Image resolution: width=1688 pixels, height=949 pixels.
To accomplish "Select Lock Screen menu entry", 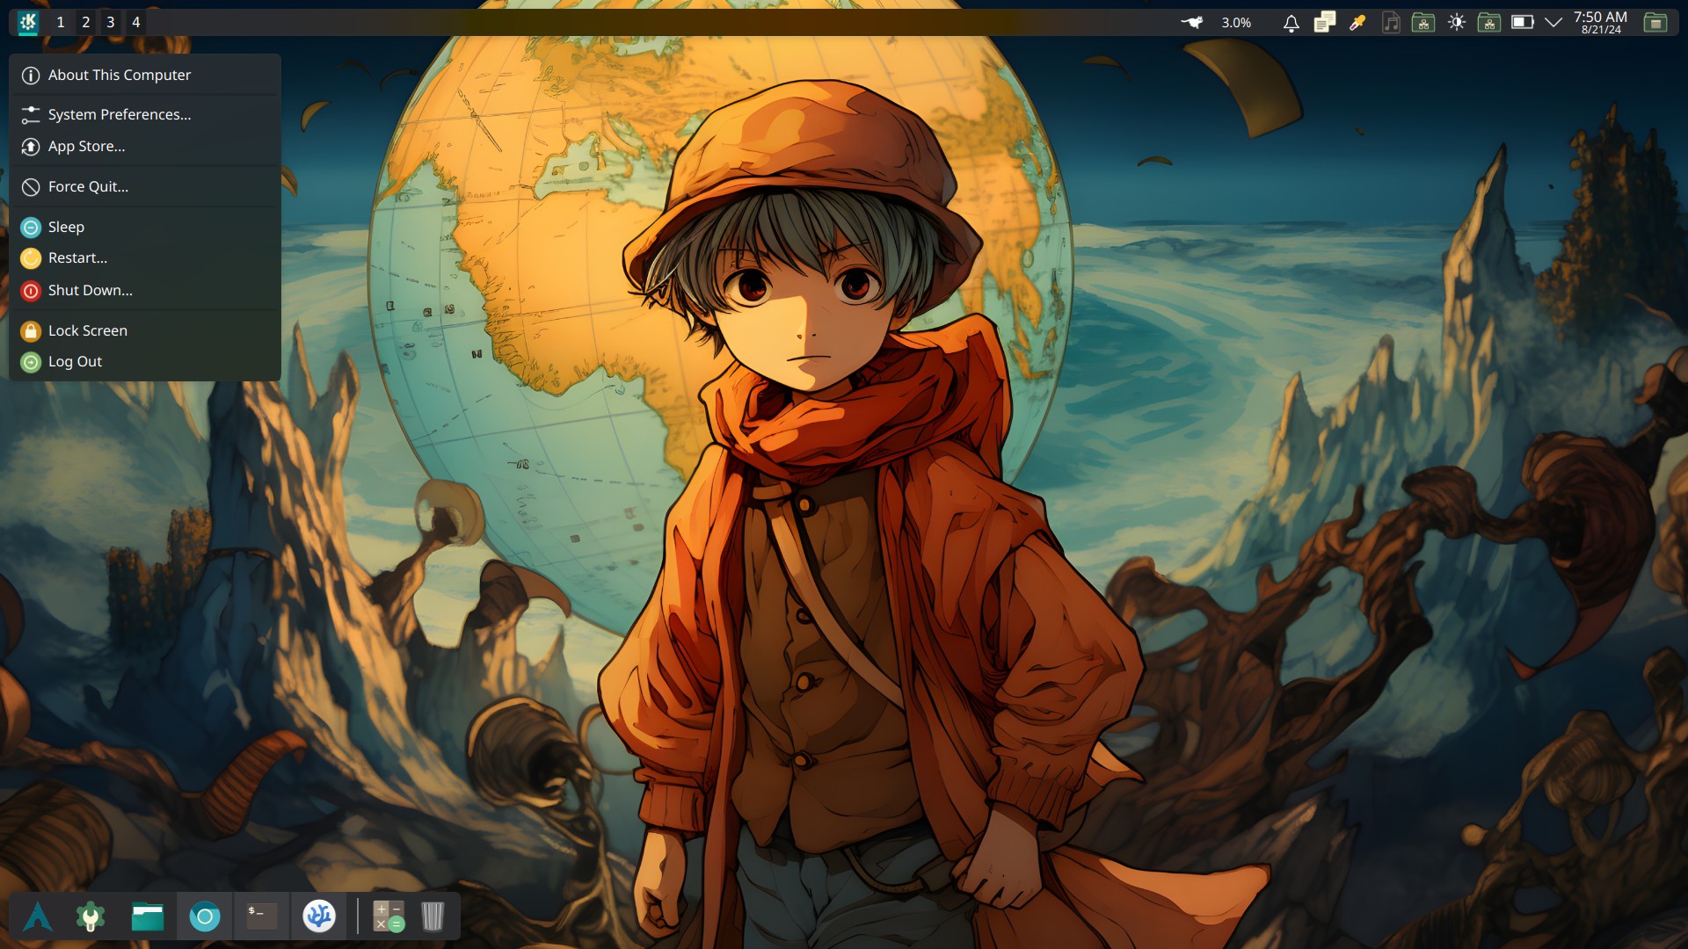I will tap(88, 331).
